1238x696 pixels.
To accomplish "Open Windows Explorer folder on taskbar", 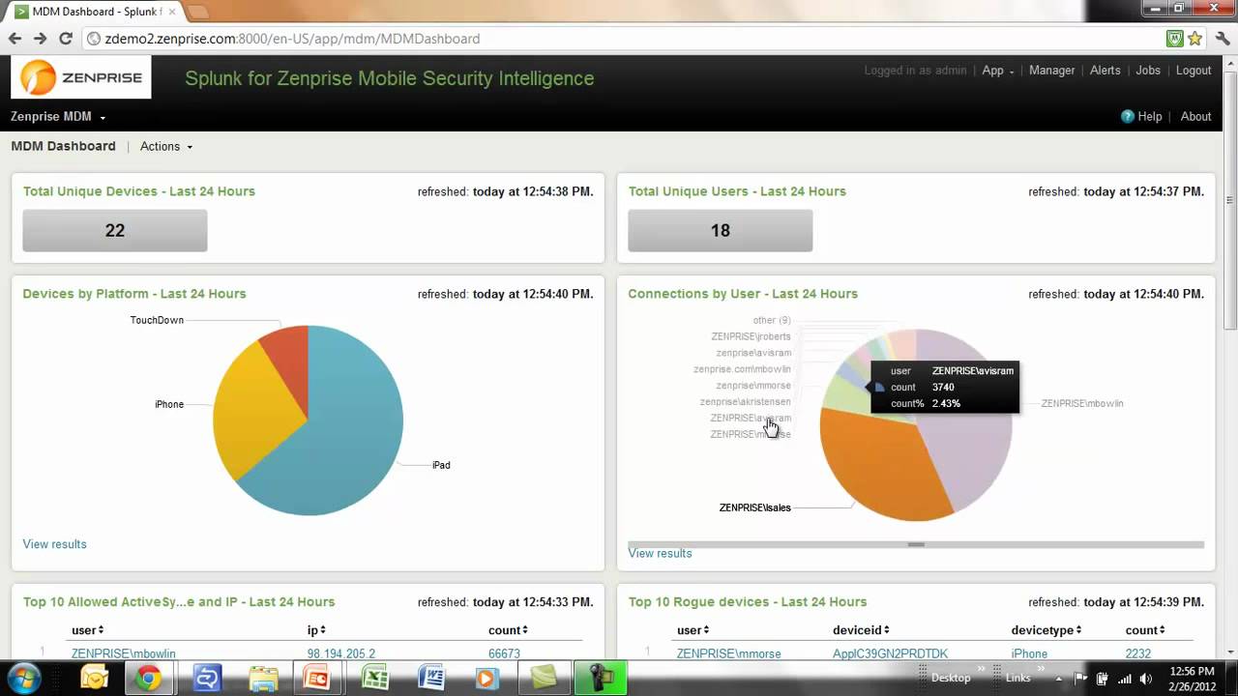I will 263,678.
